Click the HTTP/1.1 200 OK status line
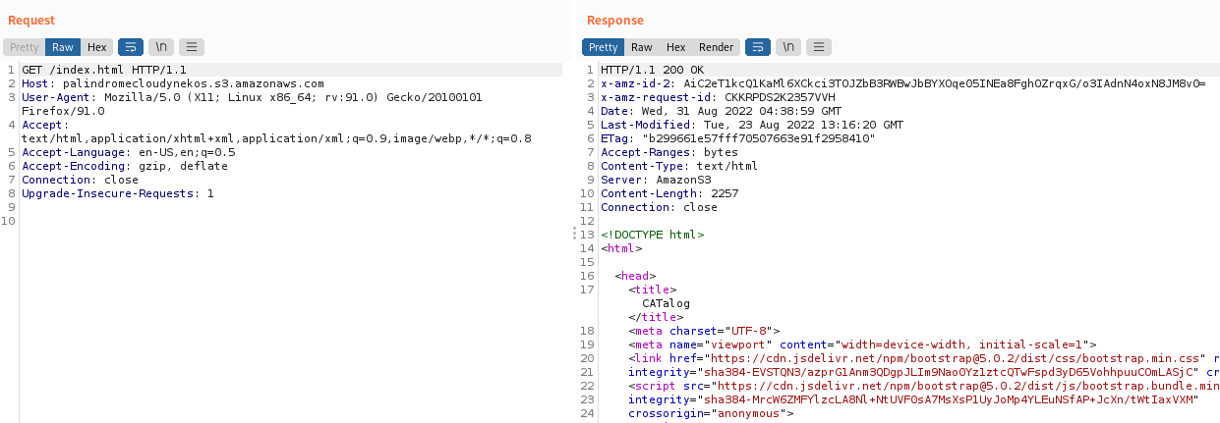Viewport: 1220px width, 423px height. point(652,71)
